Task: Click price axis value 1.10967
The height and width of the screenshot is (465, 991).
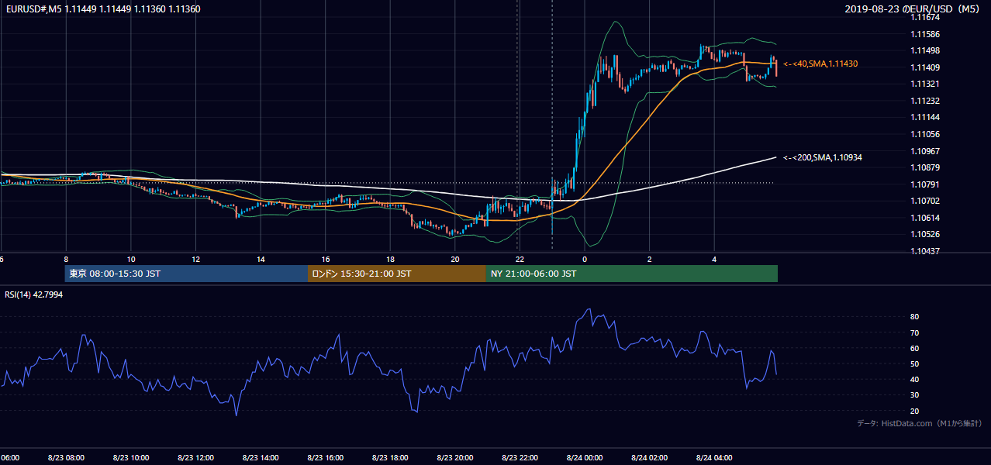Action: 925,151
